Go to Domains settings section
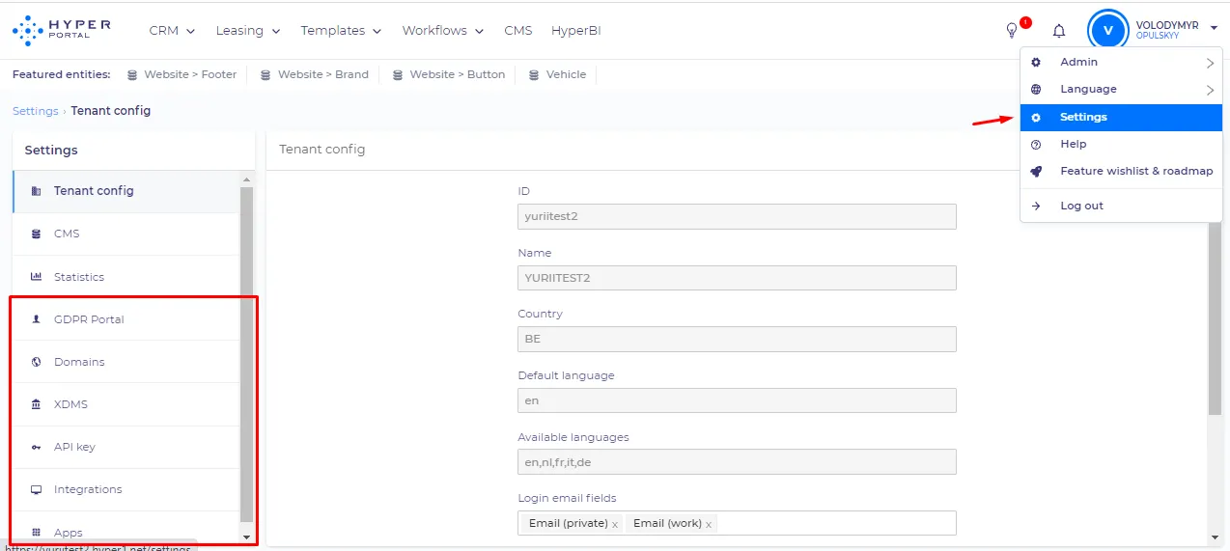Viewport: 1230px width, 551px height. click(x=126, y=362)
